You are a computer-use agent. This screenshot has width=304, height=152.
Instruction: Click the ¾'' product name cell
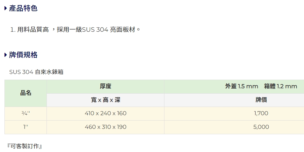(x=26, y=113)
